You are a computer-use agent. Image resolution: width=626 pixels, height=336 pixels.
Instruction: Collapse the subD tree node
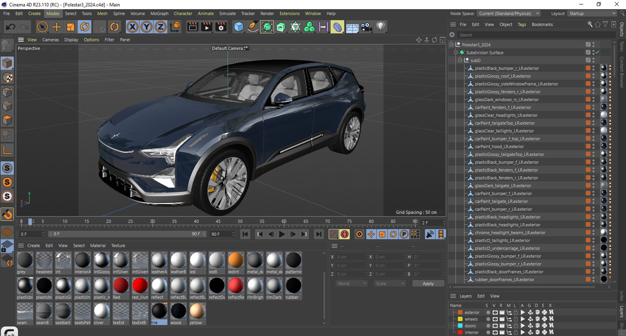click(x=460, y=60)
